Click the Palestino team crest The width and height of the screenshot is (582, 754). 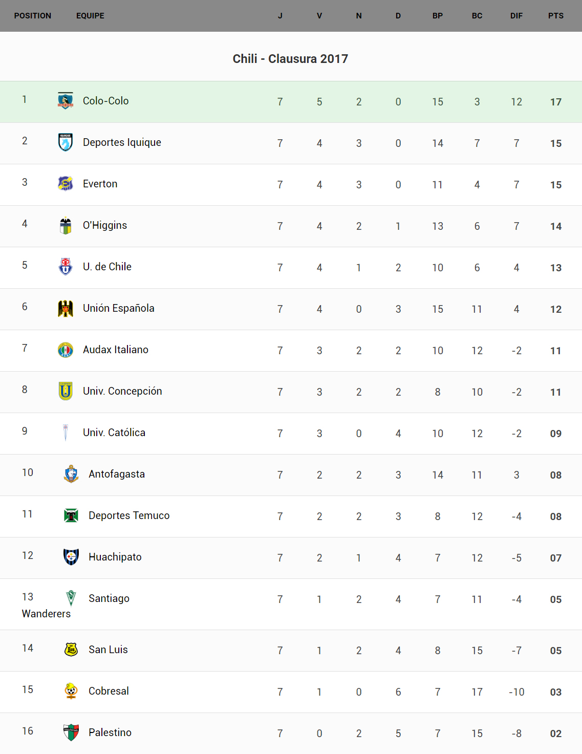pos(71,733)
